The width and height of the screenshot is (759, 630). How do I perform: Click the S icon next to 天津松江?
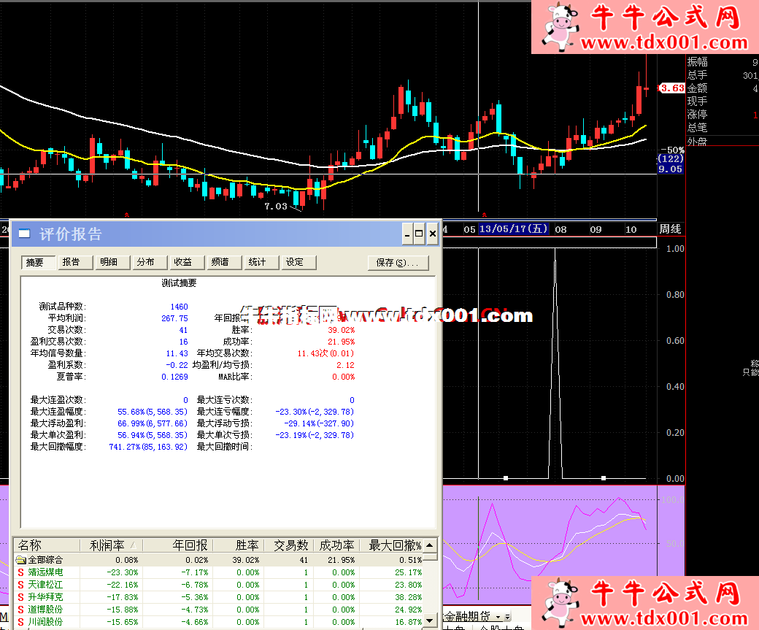[21, 585]
